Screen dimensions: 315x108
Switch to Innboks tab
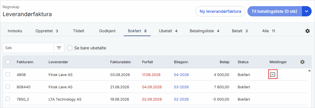pyautogui.click(x=15, y=31)
